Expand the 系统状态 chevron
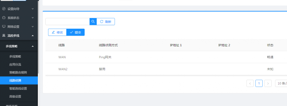Viewport: 287px width, 106px height. click(33, 18)
